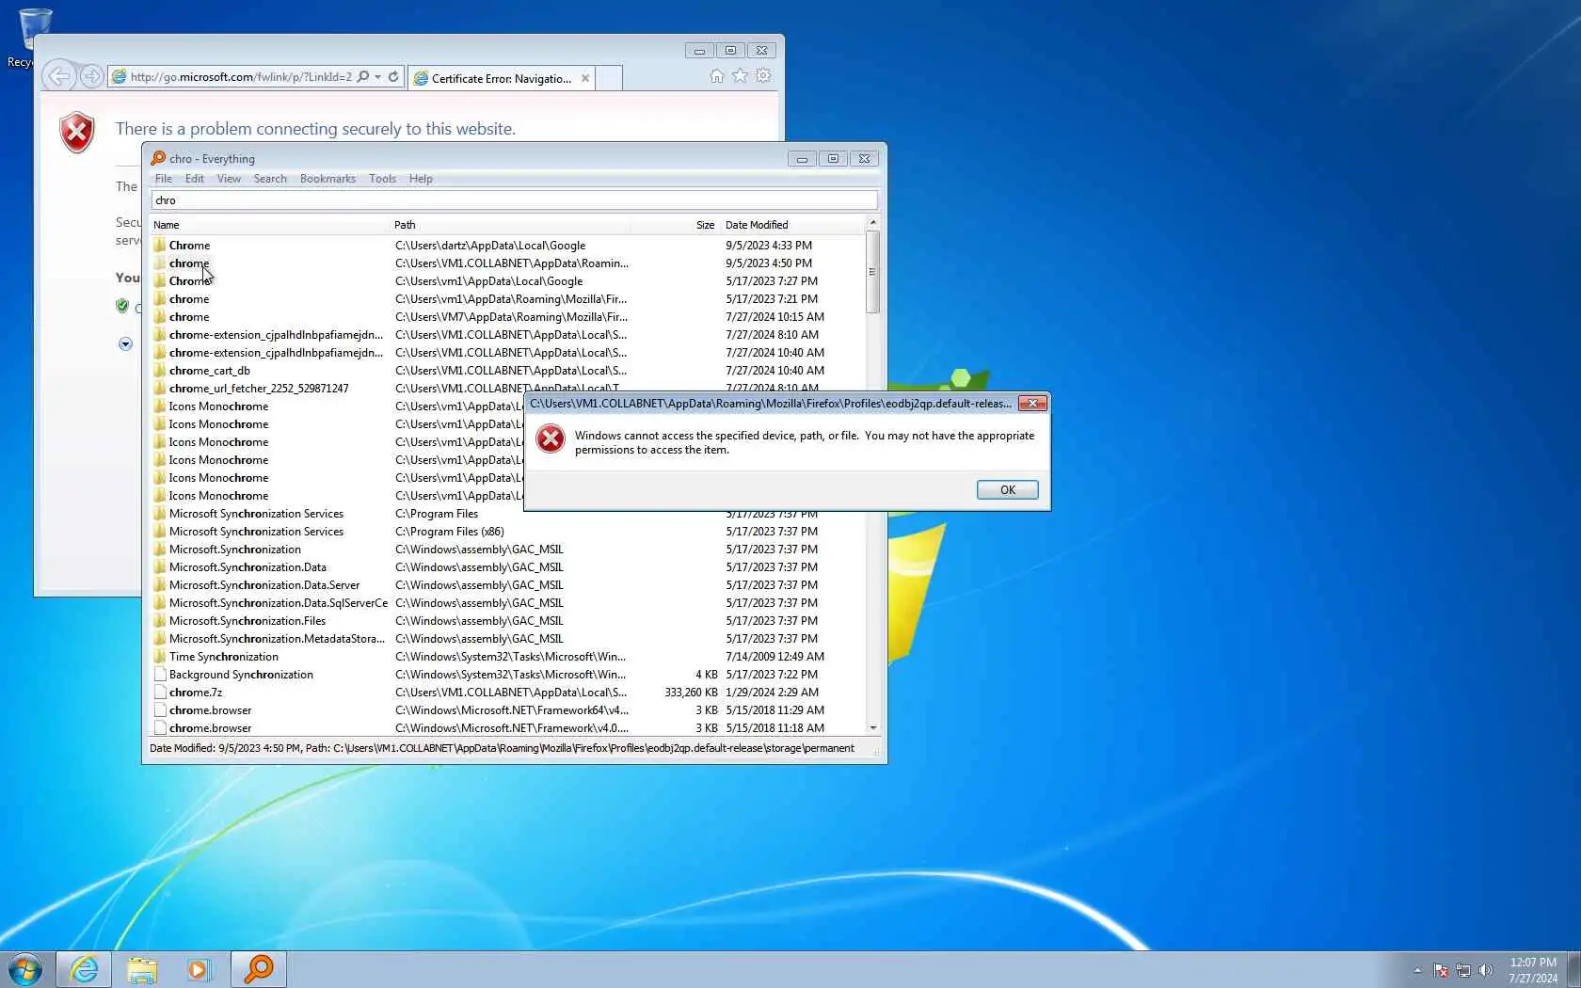Click the folder icon beside chrome_cart_db
The height and width of the screenshot is (988, 1581).
[160, 371]
